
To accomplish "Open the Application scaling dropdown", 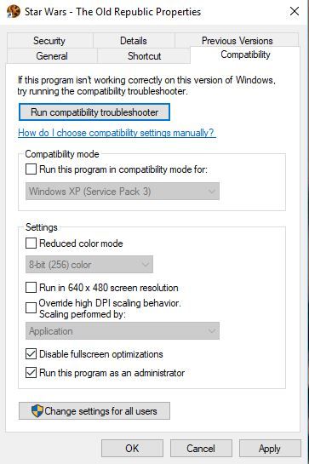I will point(123,331).
